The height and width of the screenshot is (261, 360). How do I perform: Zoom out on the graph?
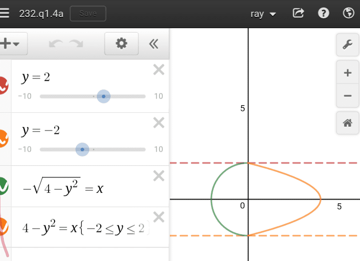[348, 96]
